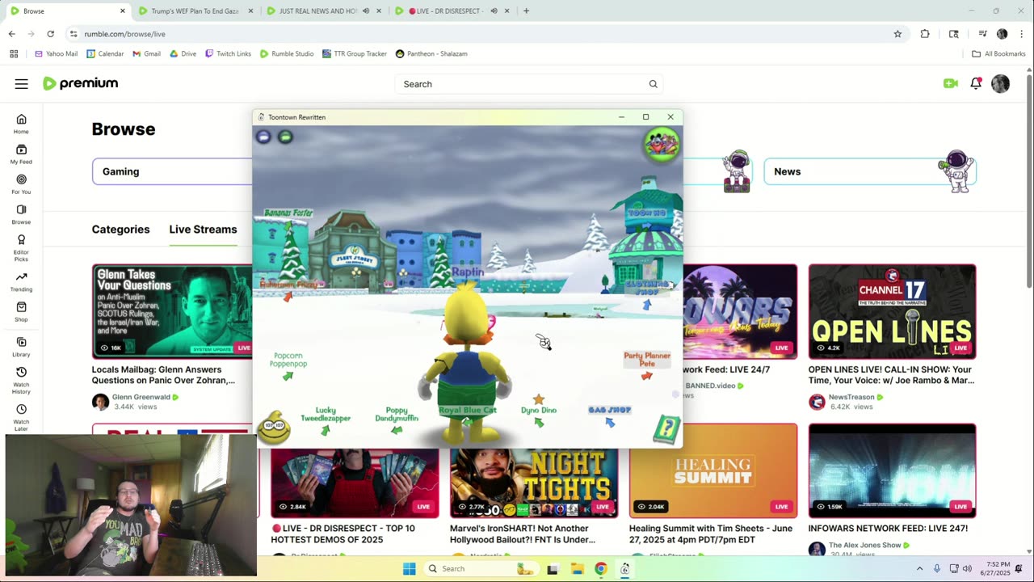Open the Toontown Shticker Book
This screenshot has width=1034, height=582.
(x=666, y=429)
